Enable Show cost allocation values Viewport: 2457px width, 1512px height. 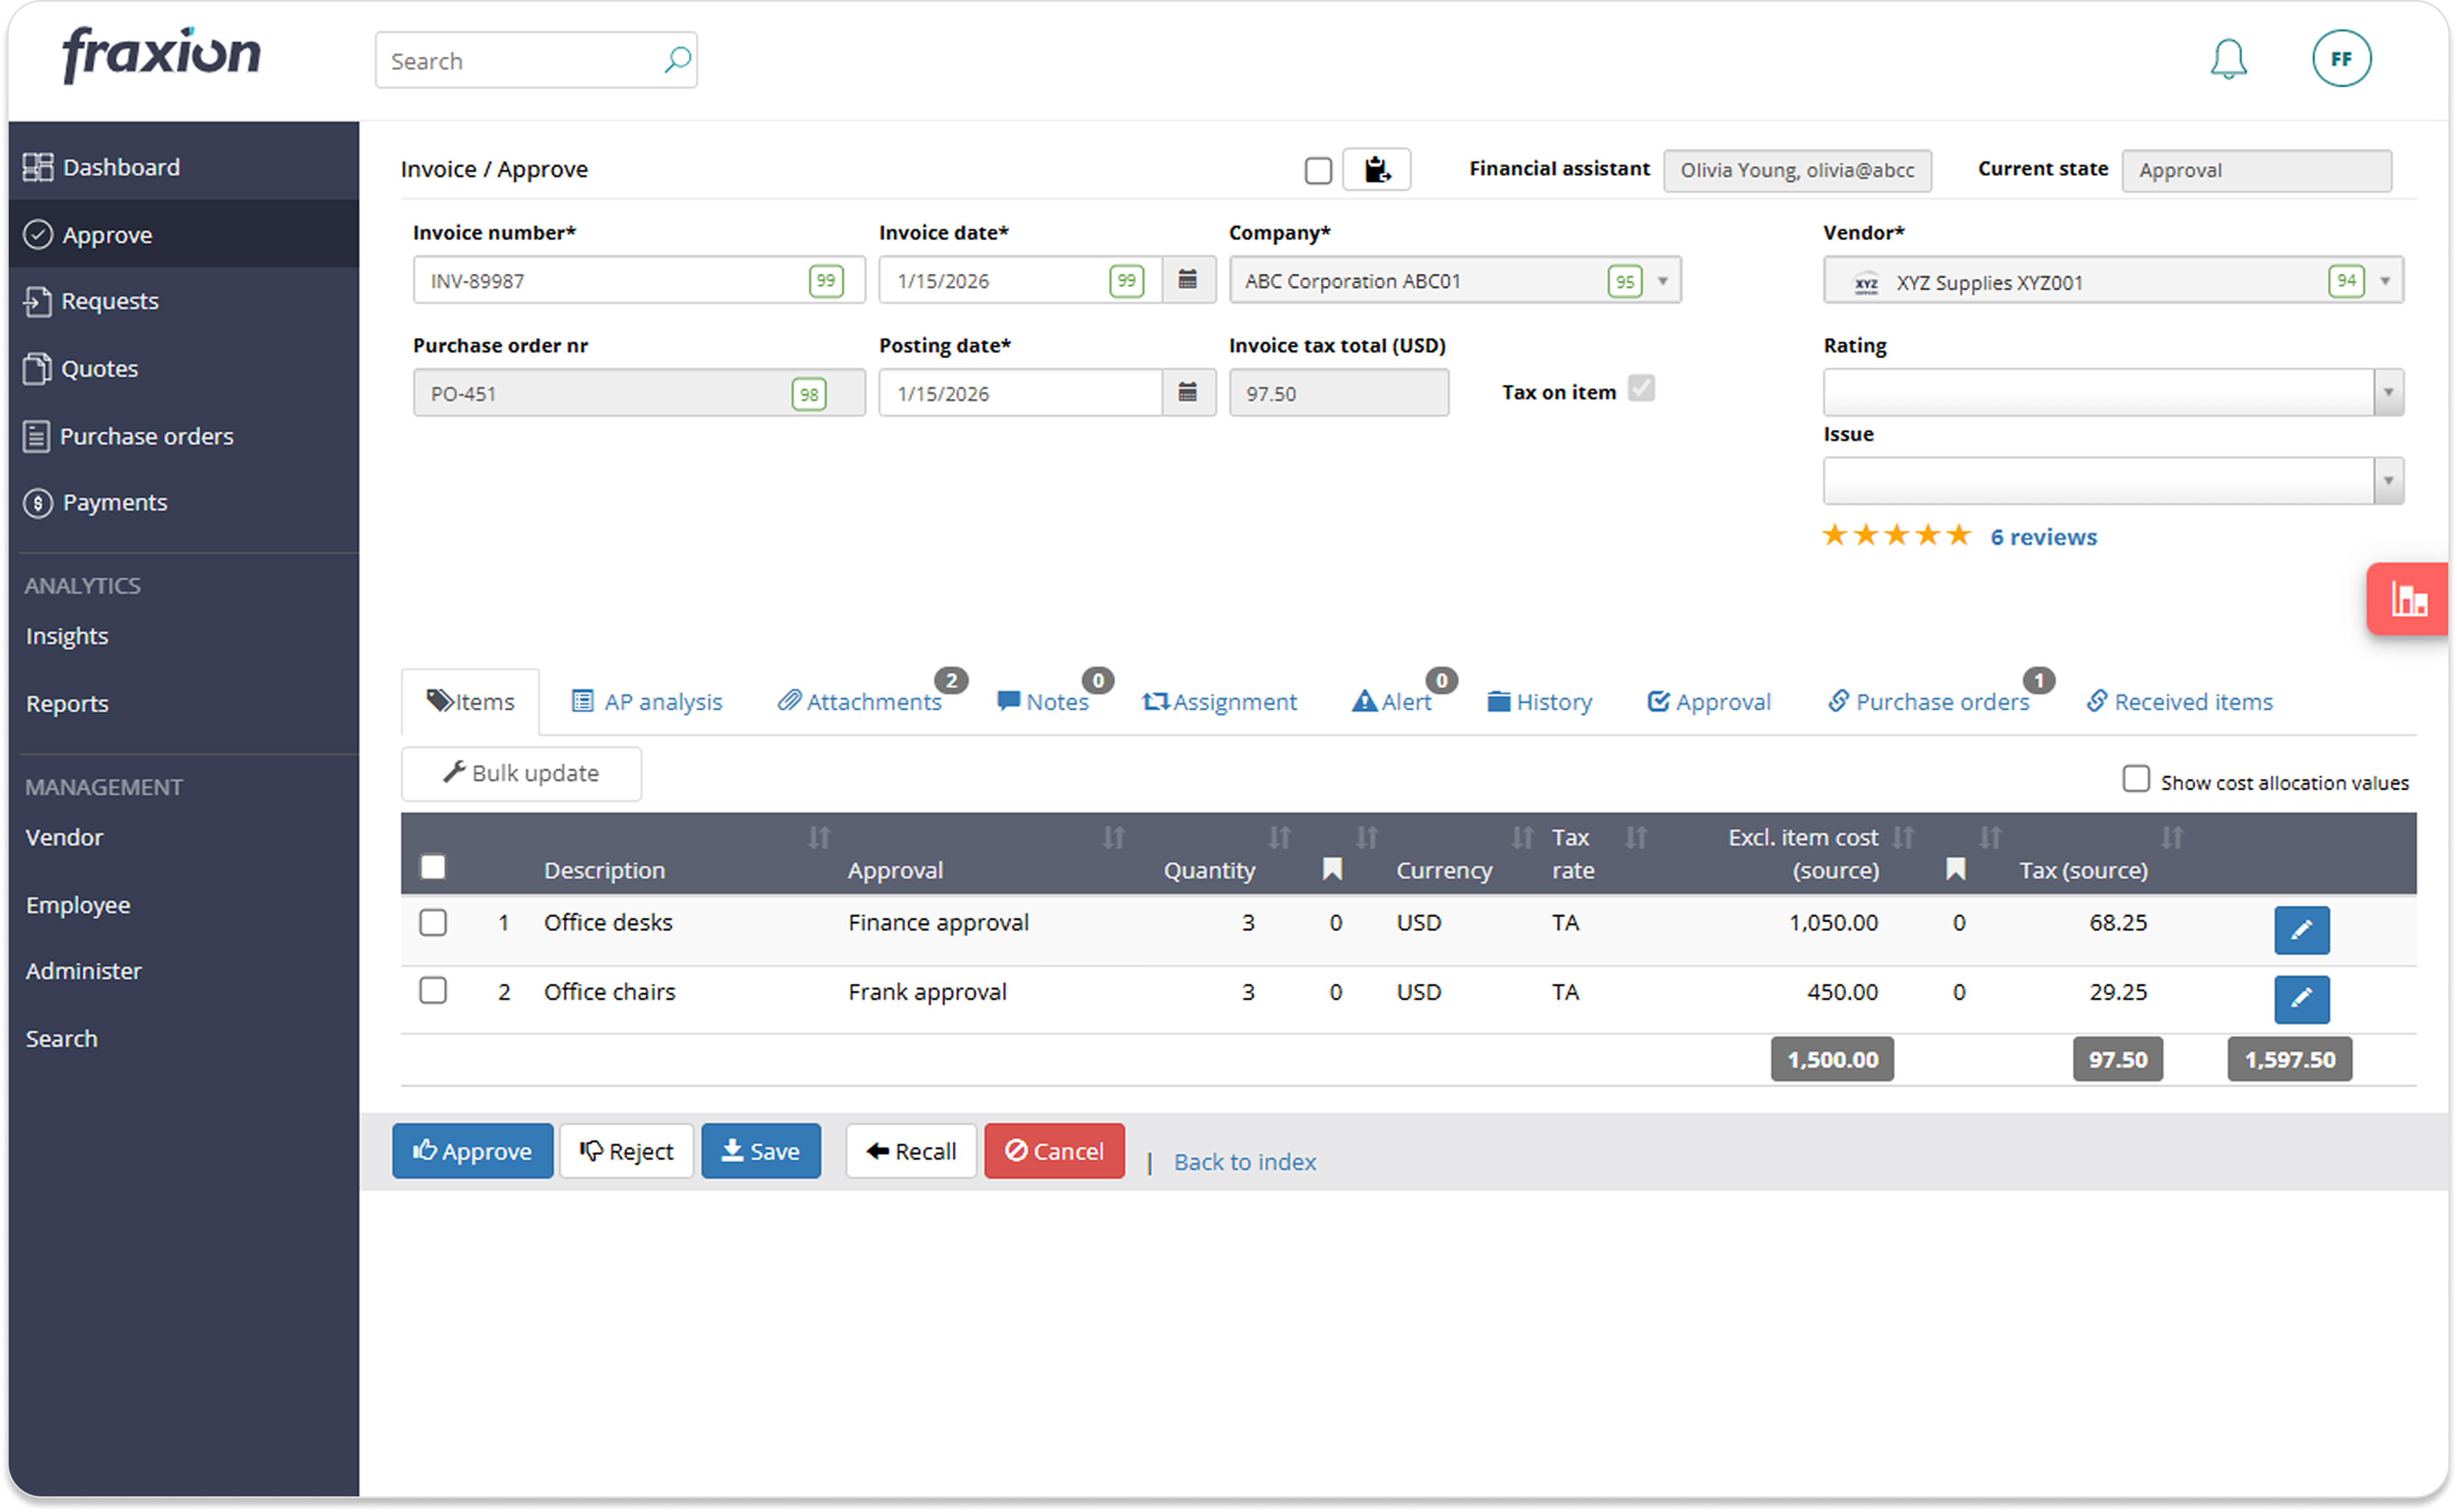tap(2137, 779)
